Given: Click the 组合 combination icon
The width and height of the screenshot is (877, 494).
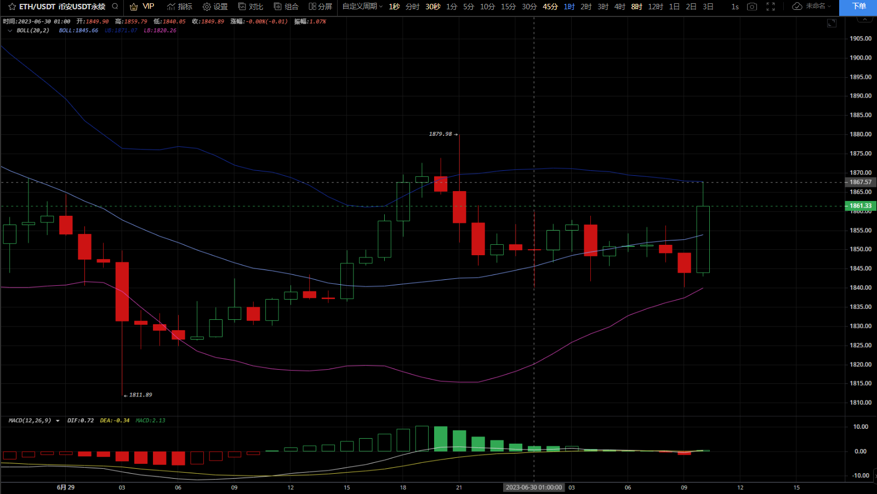Looking at the screenshot, I should click(x=277, y=7).
